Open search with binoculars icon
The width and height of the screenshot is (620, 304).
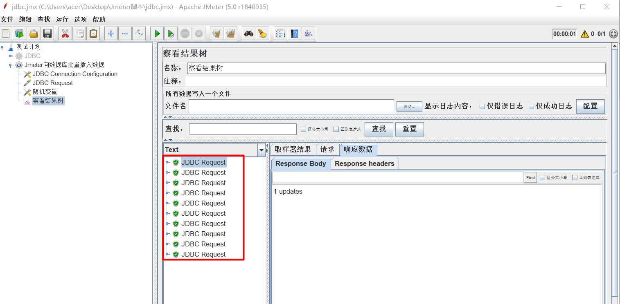pos(248,34)
